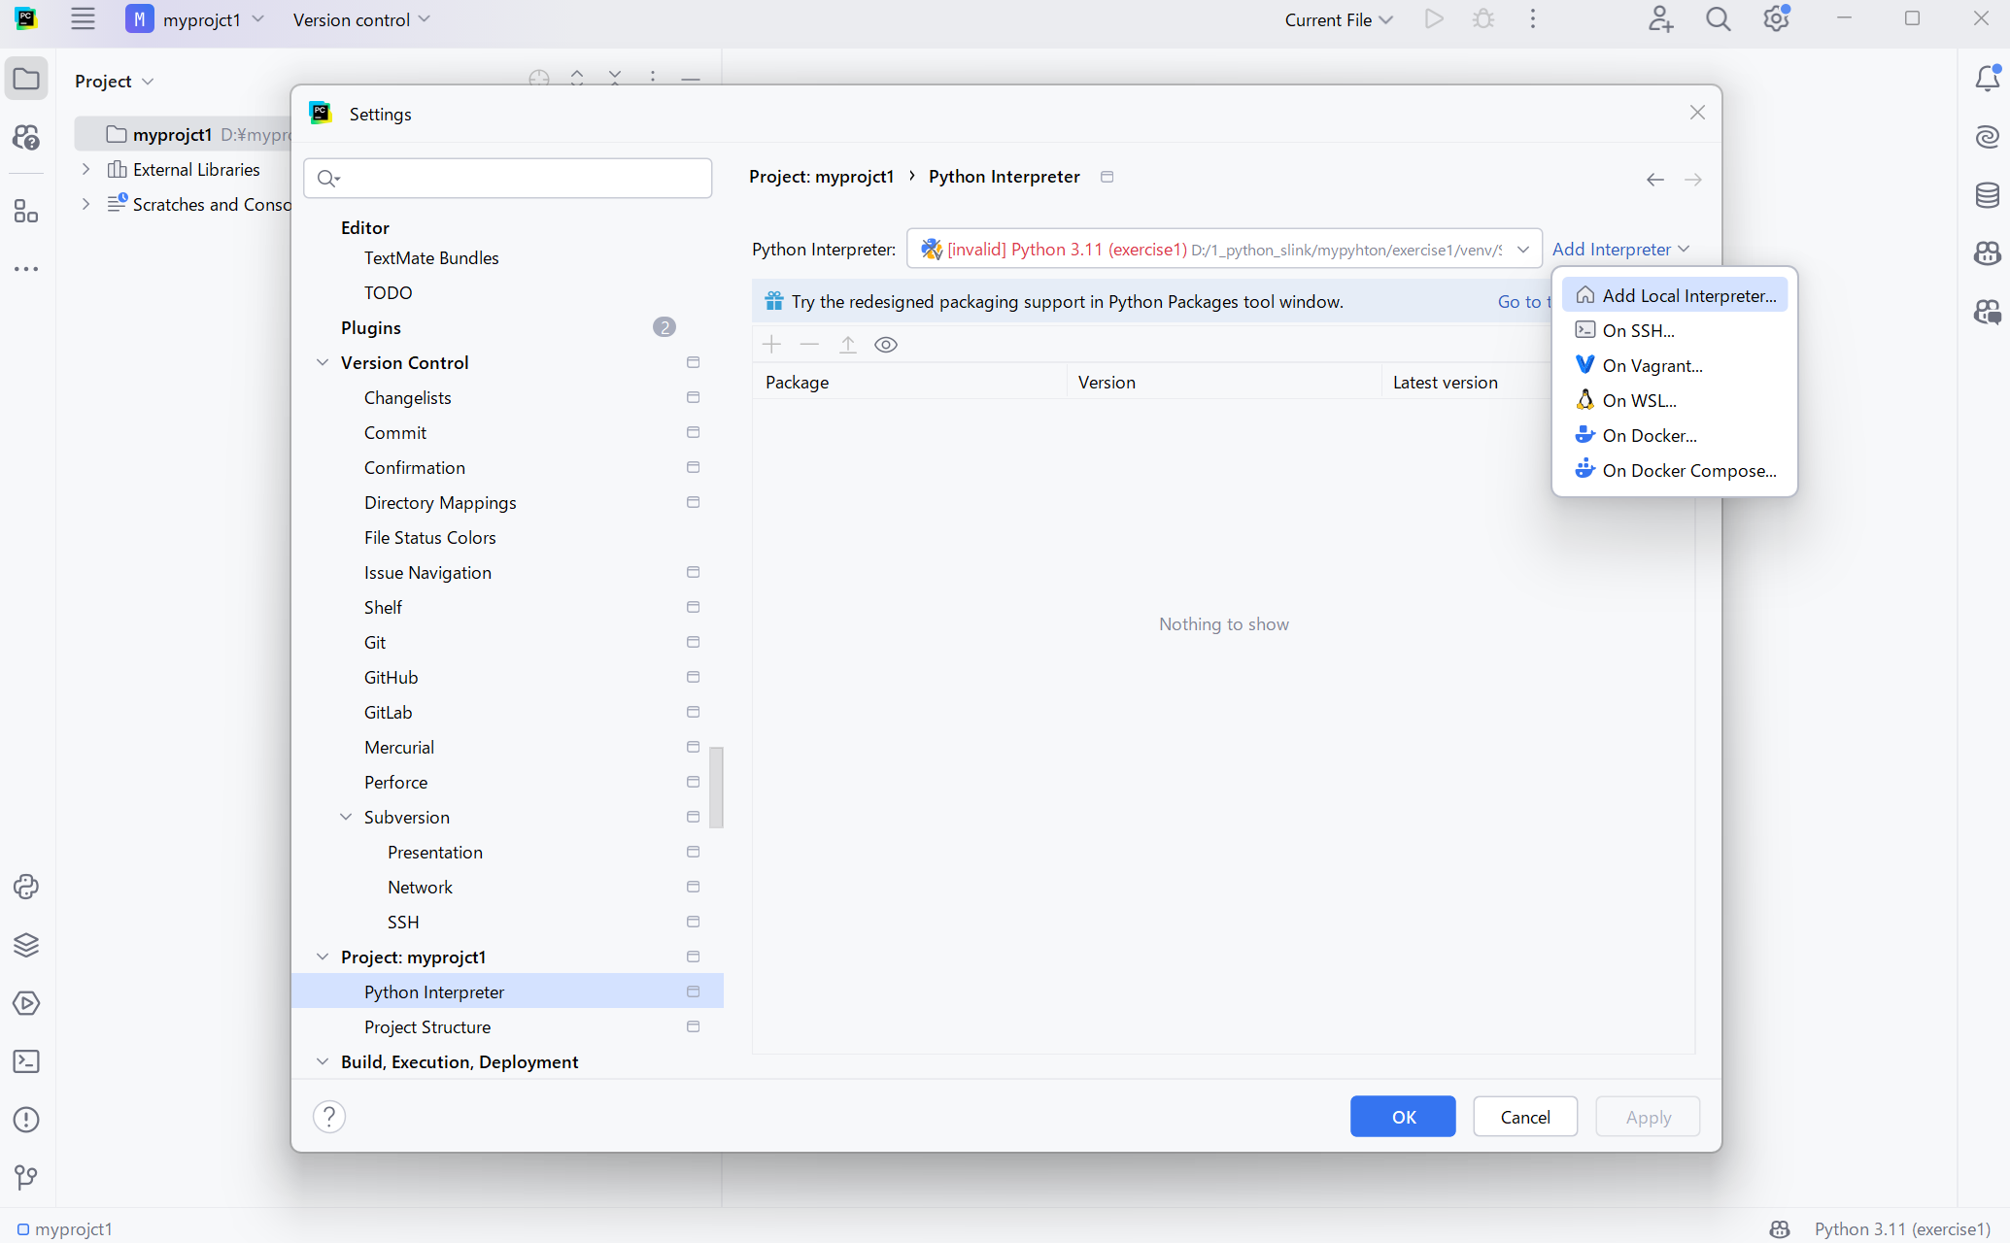
Task: Collapse the Version Control settings group
Action: [323, 362]
